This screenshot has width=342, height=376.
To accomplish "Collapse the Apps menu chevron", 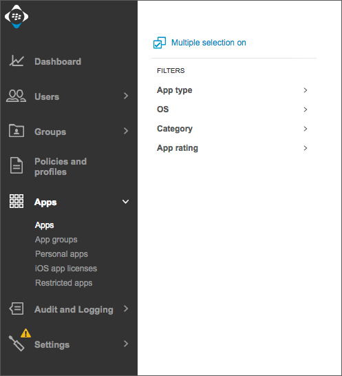I will [126, 202].
